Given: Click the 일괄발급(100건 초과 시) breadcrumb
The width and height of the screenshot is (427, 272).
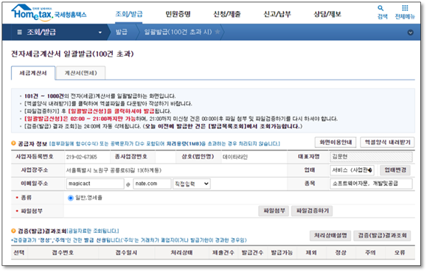Looking at the screenshot, I should [178, 32].
